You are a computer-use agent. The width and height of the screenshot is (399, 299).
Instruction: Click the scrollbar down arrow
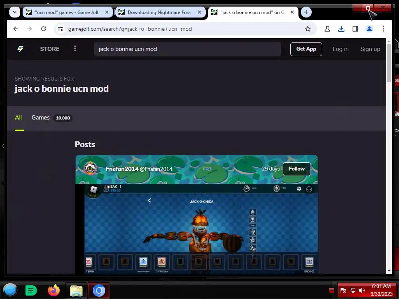point(389,271)
